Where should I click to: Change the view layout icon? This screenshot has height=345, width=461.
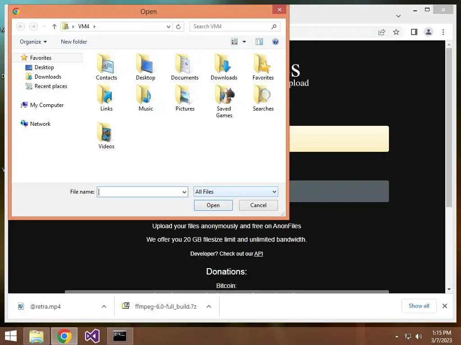coord(234,42)
